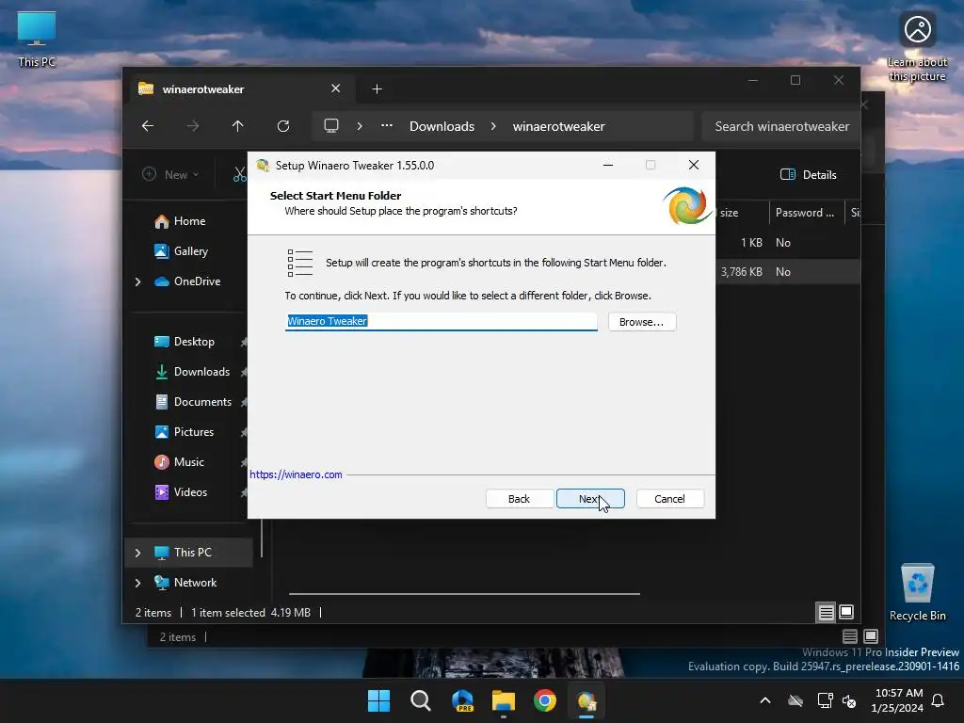964x723 pixels.
Task: Go back in File Explorer
Action: coord(148,126)
